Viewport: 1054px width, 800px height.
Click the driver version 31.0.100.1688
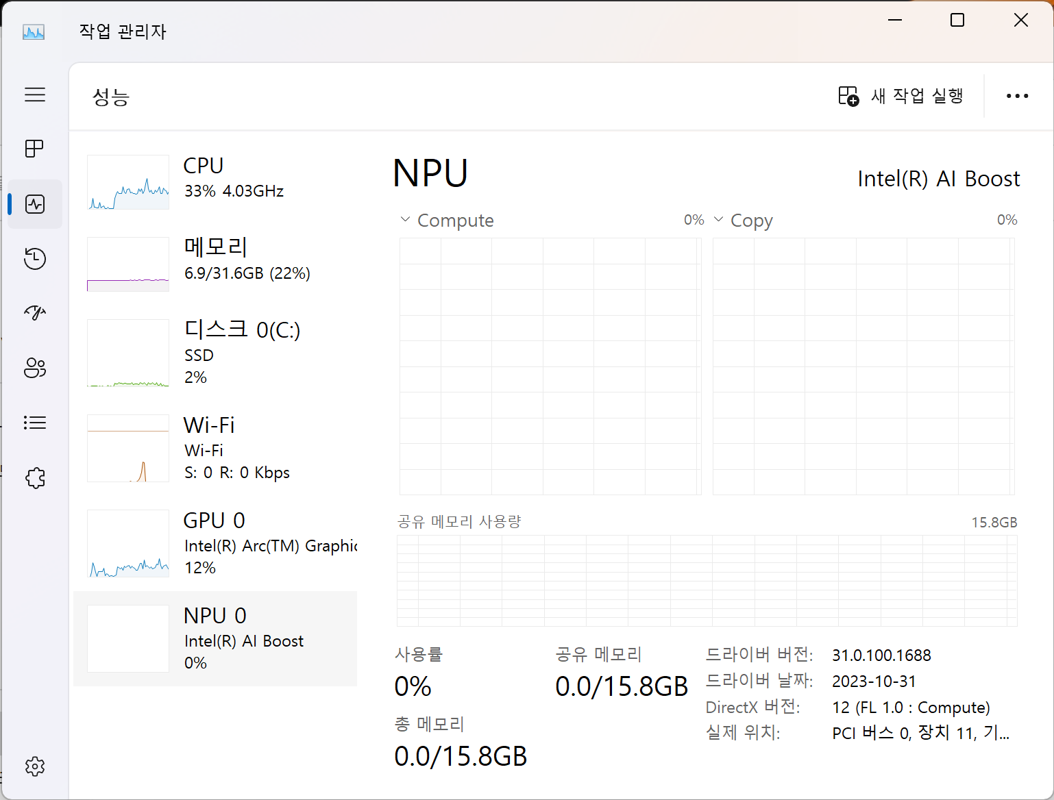coord(881,655)
